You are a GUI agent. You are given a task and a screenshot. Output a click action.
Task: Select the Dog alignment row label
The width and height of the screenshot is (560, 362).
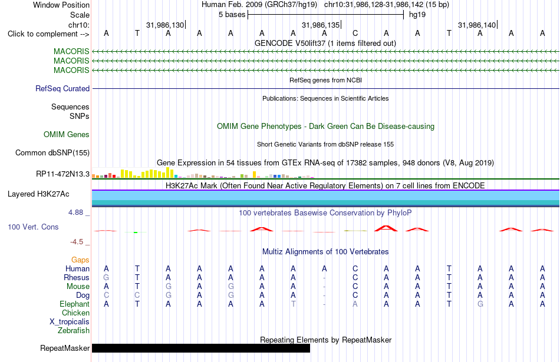click(x=83, y=295)
